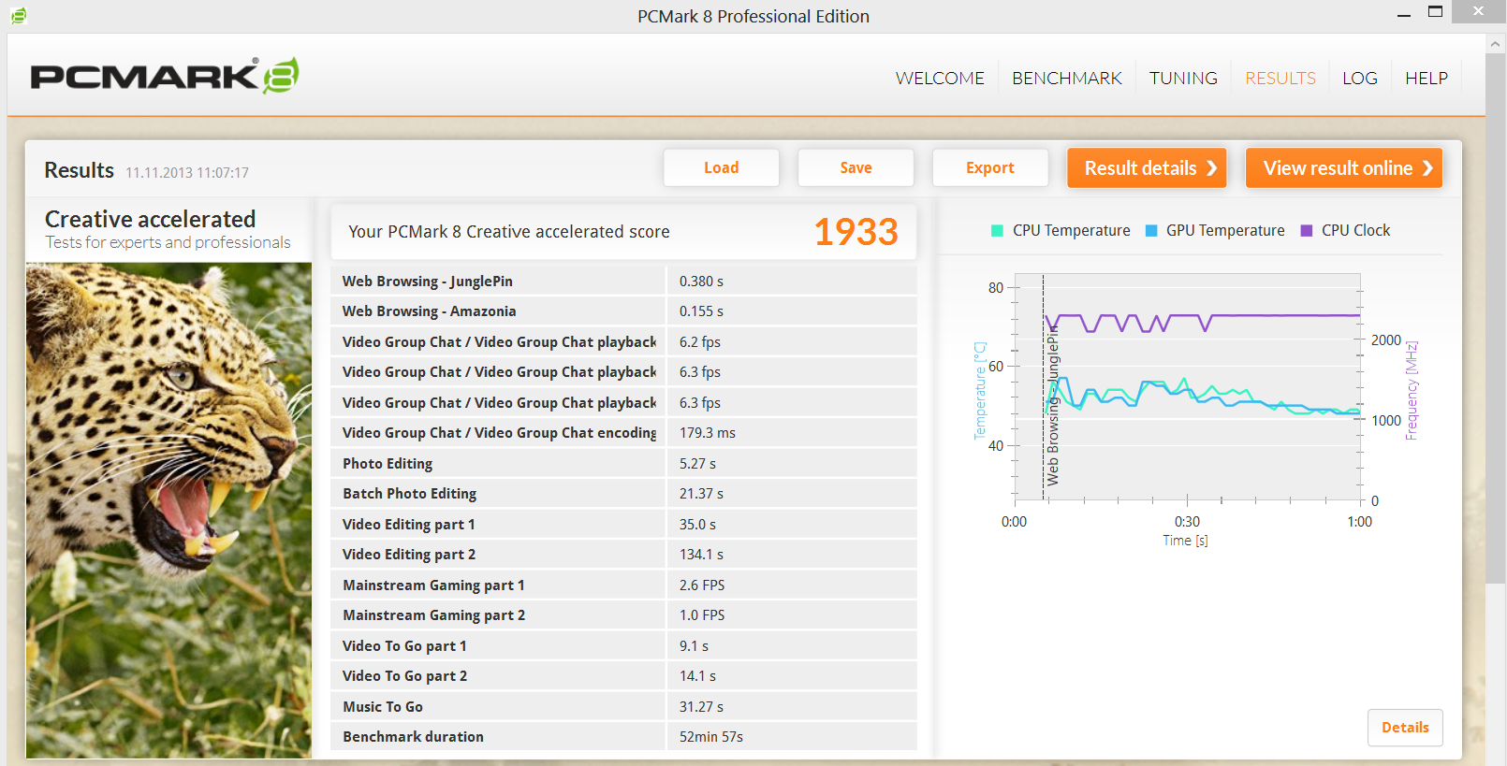
Task: Click the 0.380 s value
Action: tap(701, 282)
